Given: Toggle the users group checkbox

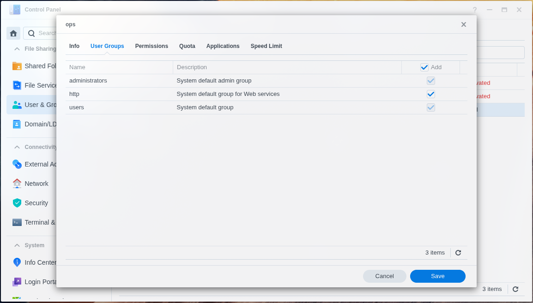Looking at the screenshot, I should pyautogui.click(x=430, y=107).
